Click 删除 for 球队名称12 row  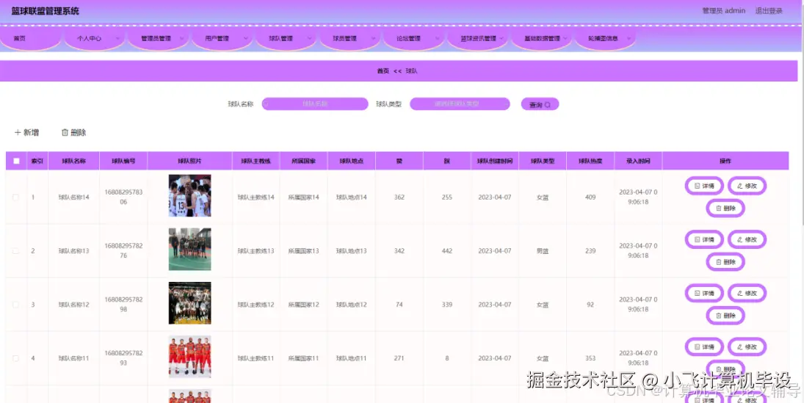click(725, 316)
